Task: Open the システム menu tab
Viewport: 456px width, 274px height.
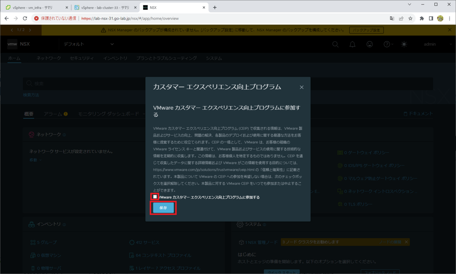Action: (214, 58)
